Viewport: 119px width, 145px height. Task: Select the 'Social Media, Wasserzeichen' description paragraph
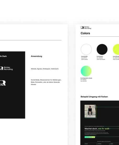(x=46, y=82)
